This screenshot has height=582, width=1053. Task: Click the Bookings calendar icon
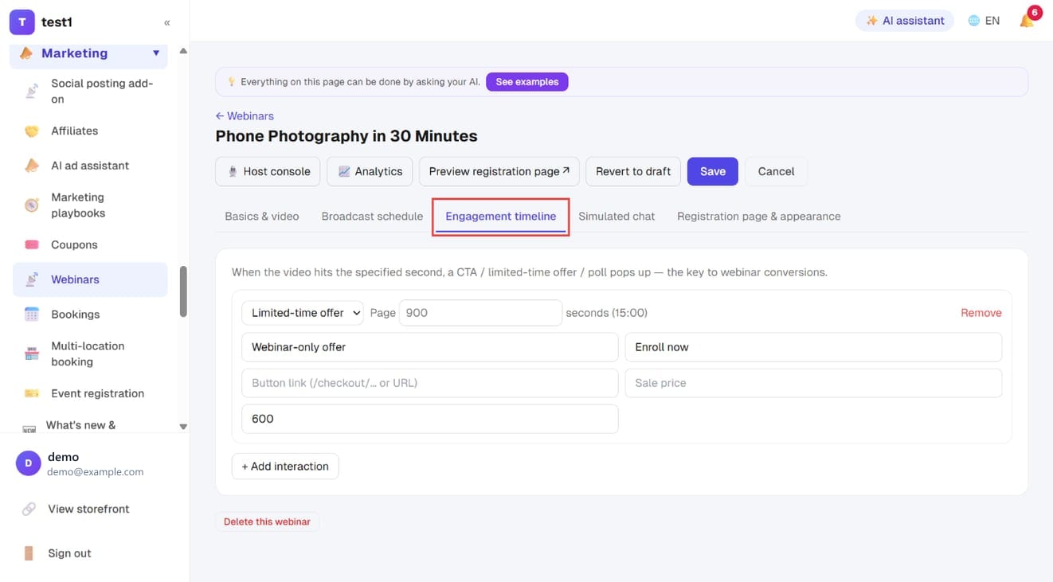click(x=31, y=314)
